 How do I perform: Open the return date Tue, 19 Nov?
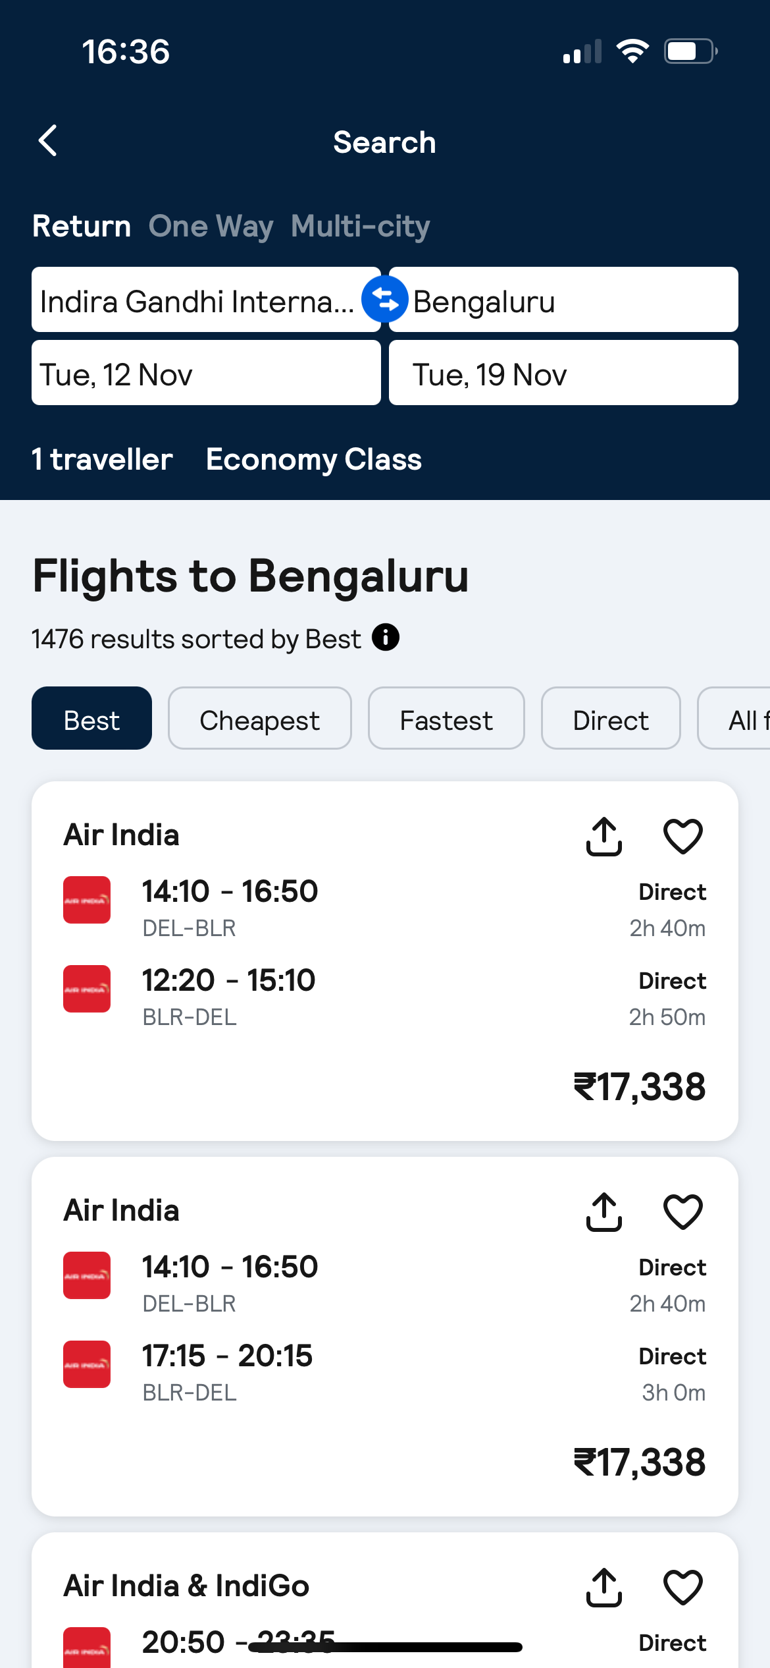tap(563, 373)
